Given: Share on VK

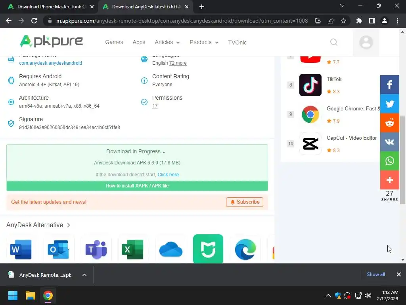Looking at the screenshot, I should tap(389, 142).
